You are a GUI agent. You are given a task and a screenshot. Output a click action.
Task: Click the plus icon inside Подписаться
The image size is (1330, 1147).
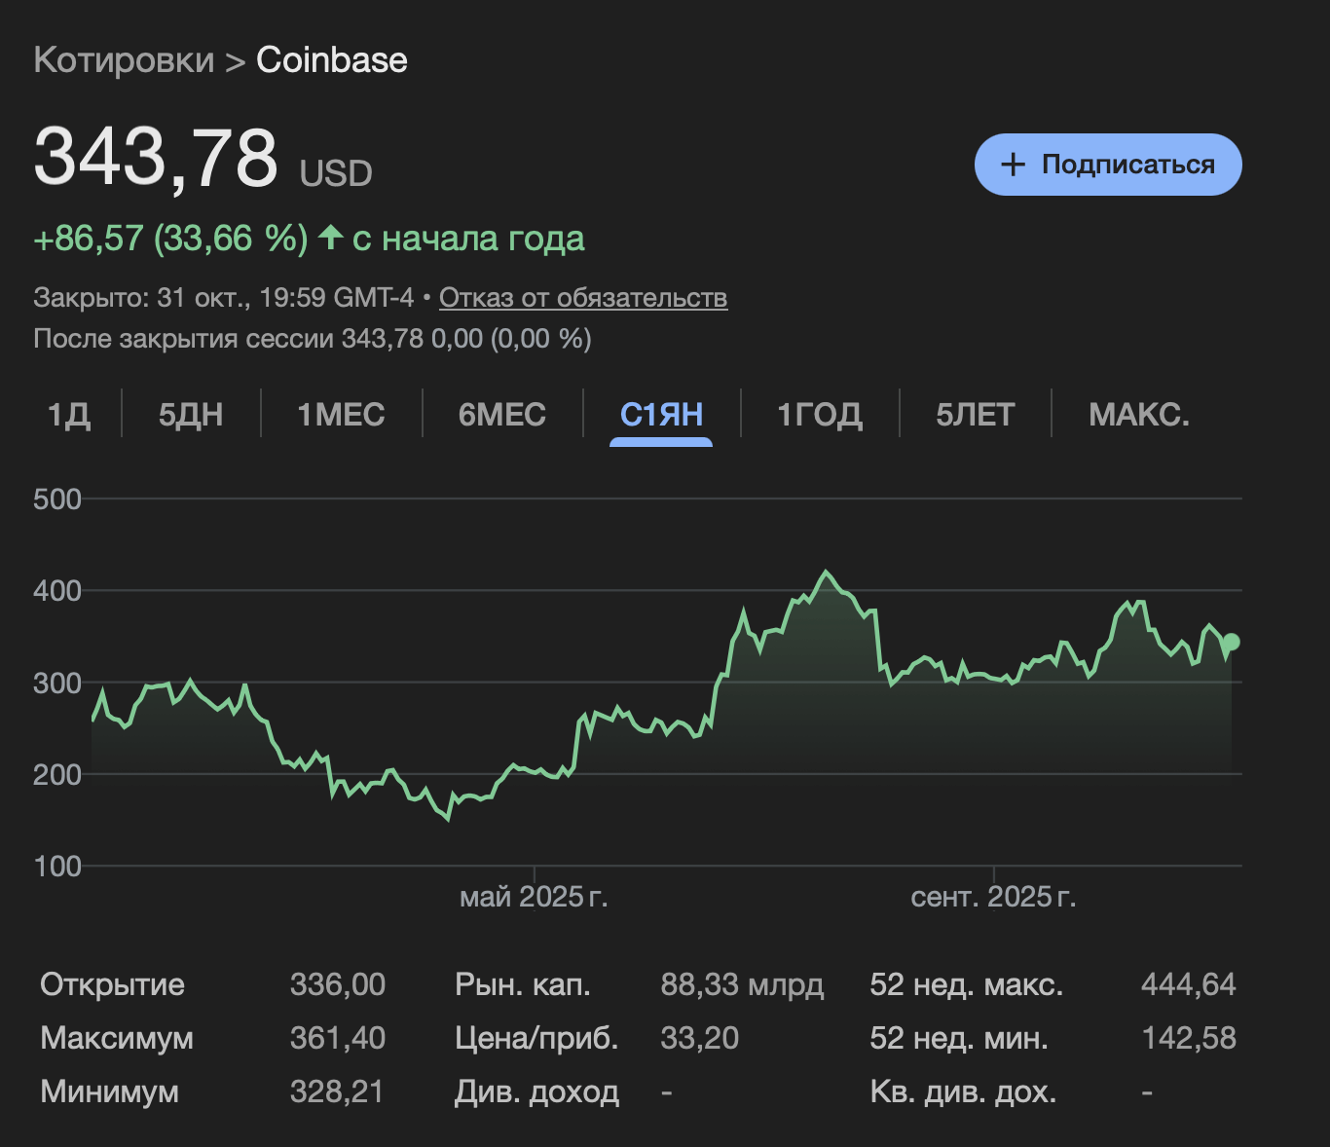[x=1013, y=165]
